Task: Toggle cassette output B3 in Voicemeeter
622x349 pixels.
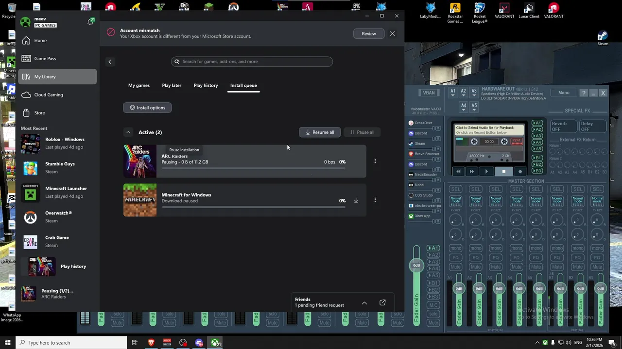Action: pos(537,171)
